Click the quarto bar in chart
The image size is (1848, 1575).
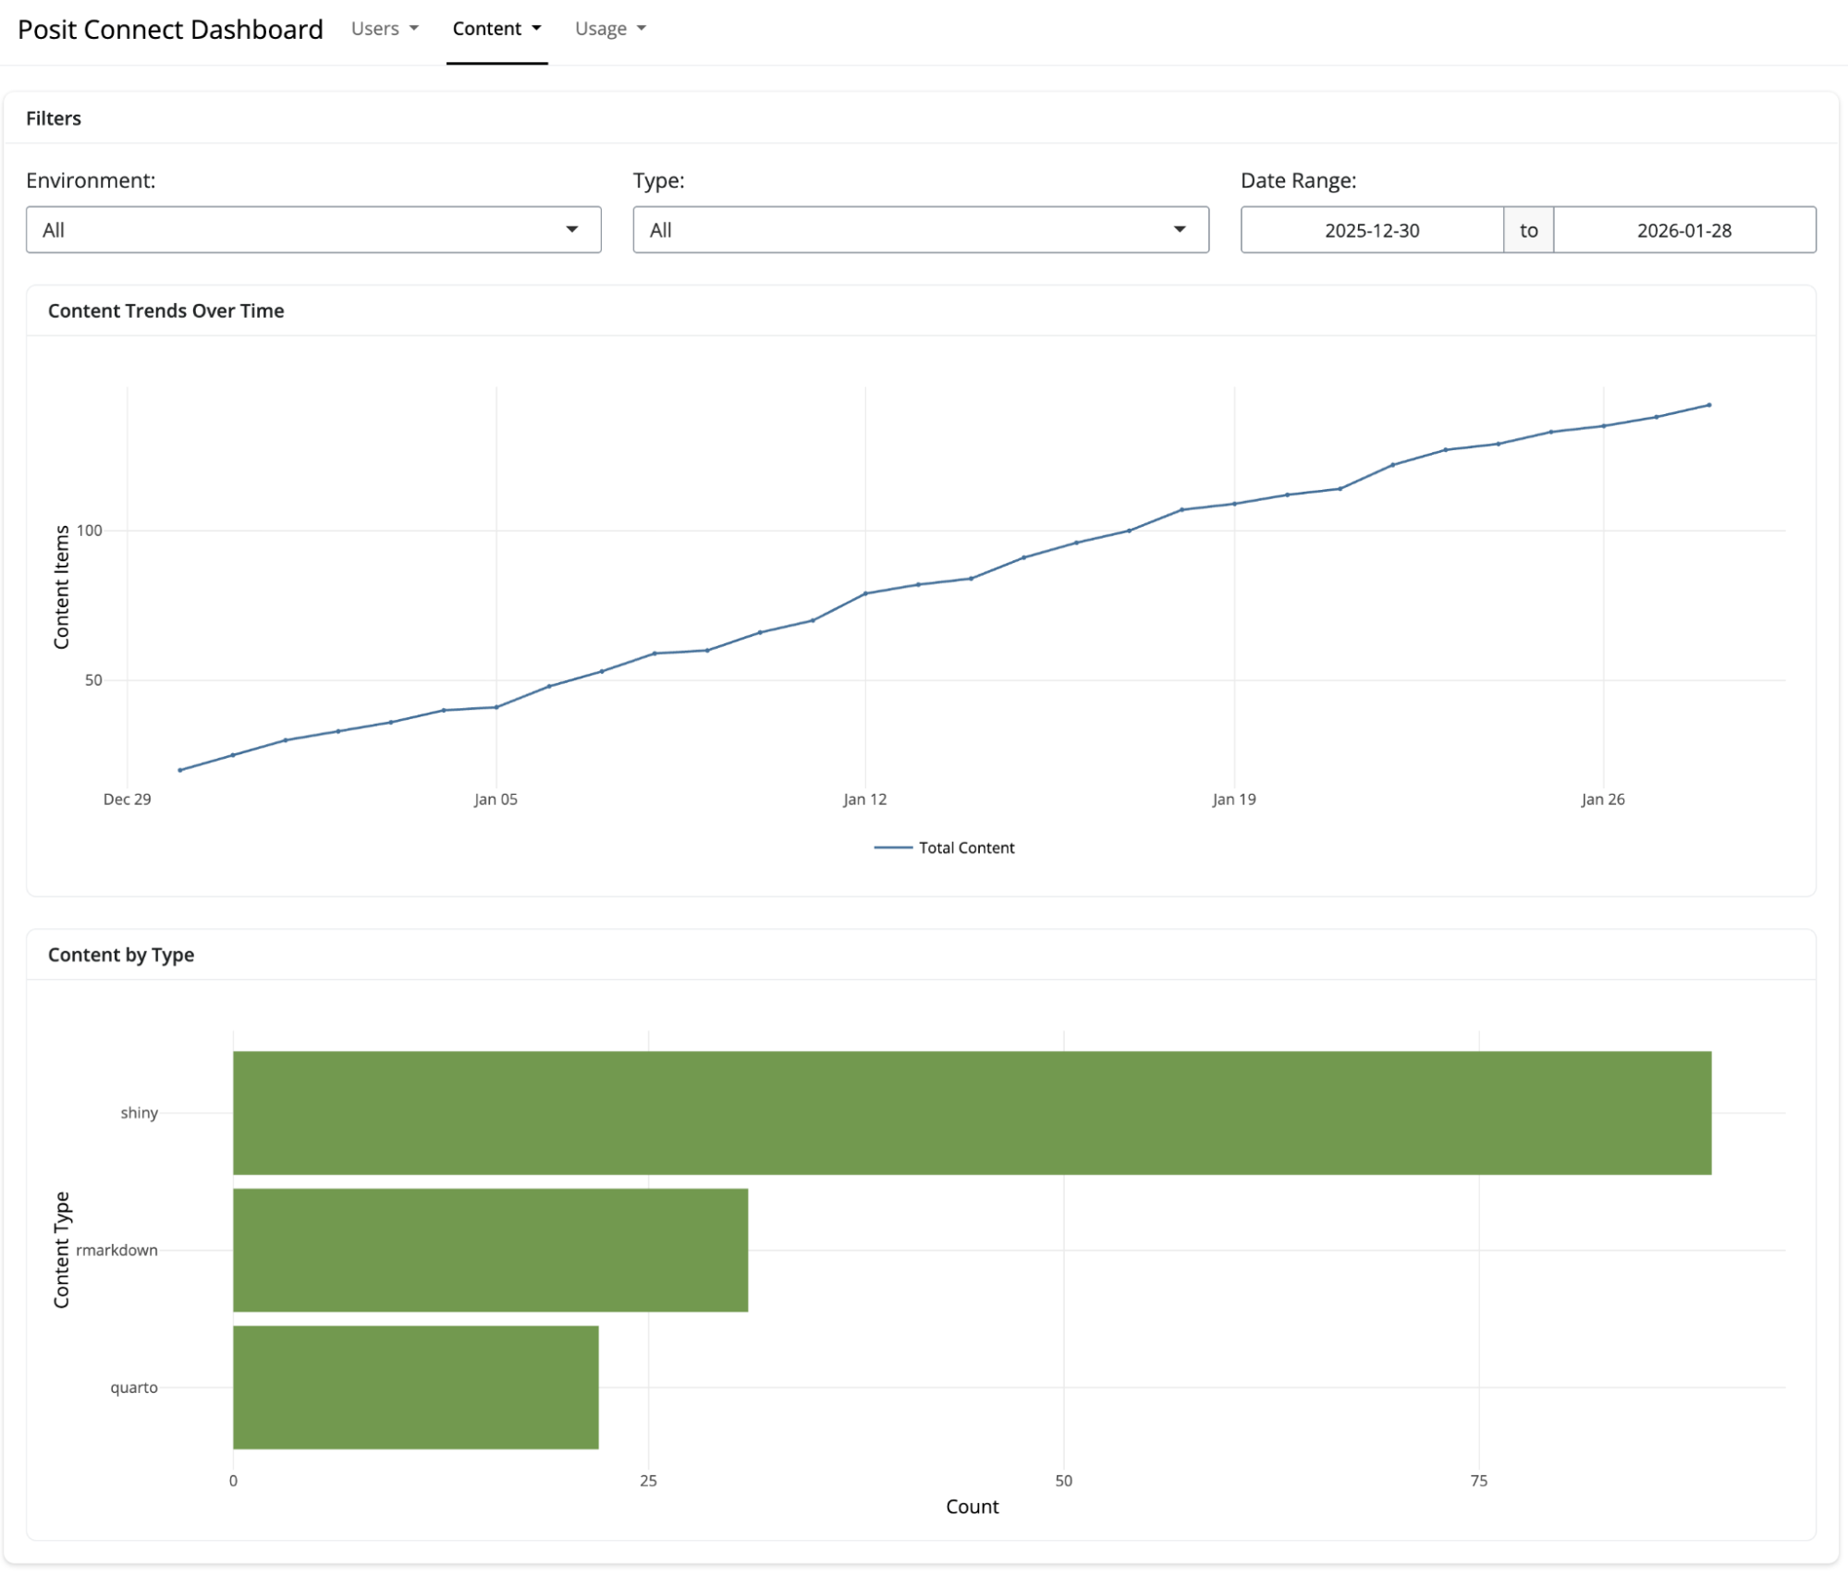point(415,1387)
